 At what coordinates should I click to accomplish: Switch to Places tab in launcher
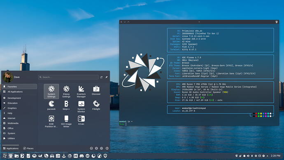pyautogui.click(x=28, y=148)
